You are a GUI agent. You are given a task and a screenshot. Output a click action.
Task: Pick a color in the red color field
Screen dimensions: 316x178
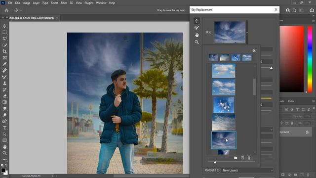coord(291,59)
